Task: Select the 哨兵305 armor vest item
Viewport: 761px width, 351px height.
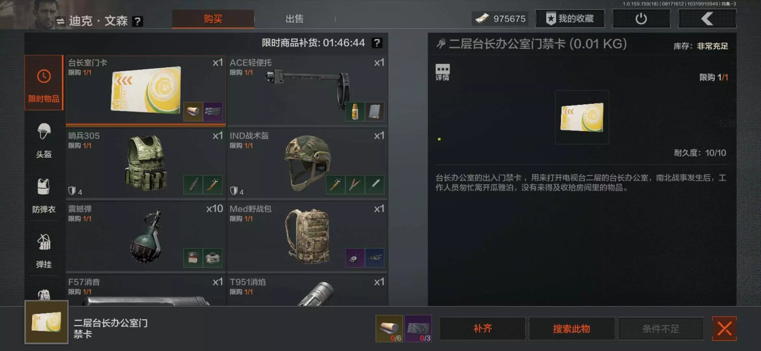Action: click(x=146, y=163)
